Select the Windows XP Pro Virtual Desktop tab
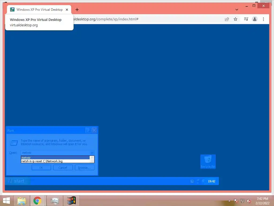 [x=39, y=10]
